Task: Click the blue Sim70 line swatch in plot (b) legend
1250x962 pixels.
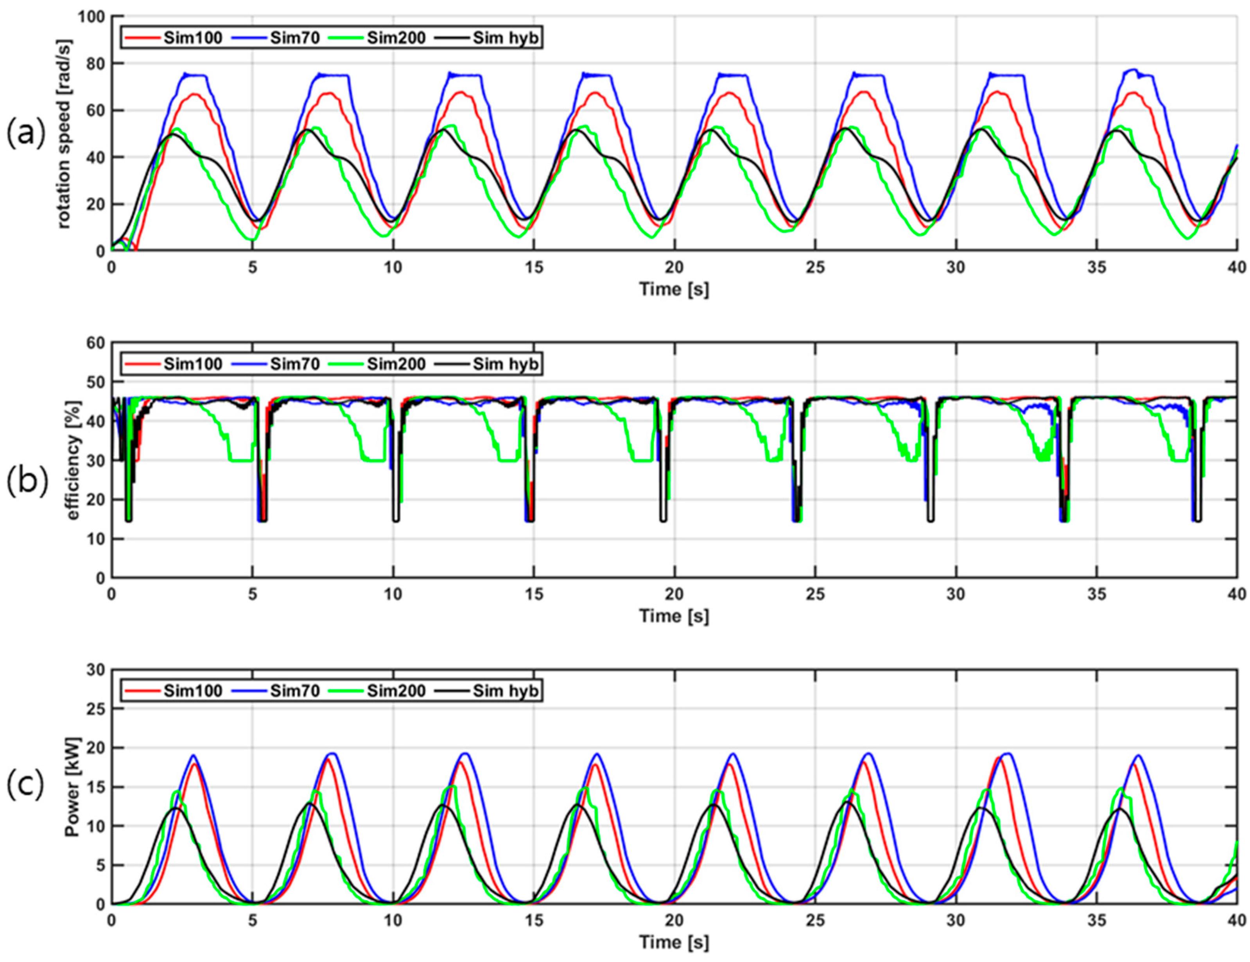Action: click(x=249, y=364)
